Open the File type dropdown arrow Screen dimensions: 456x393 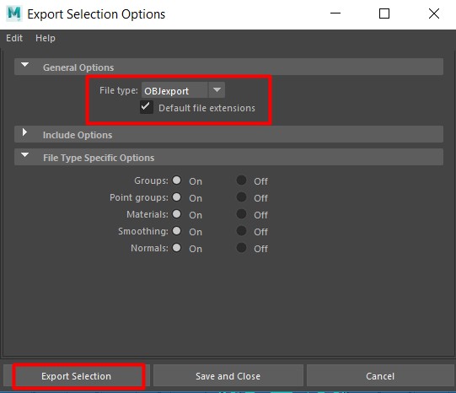(x=217, y=90)
